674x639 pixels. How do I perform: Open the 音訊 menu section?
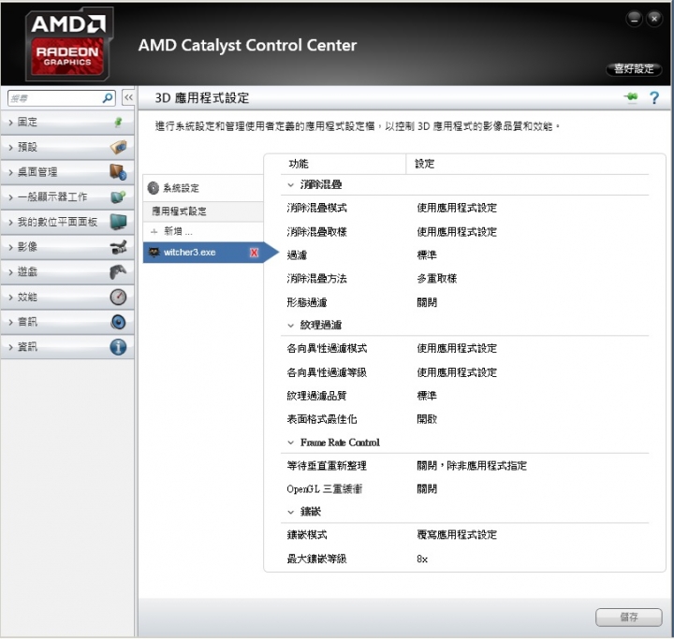tap(67, 322)
